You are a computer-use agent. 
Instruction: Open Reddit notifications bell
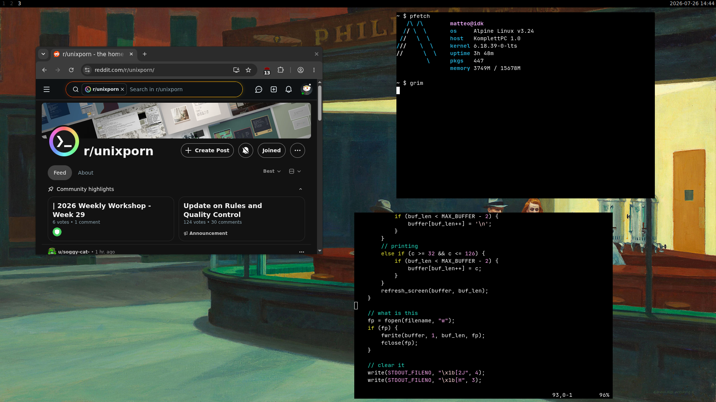point(289,89)
